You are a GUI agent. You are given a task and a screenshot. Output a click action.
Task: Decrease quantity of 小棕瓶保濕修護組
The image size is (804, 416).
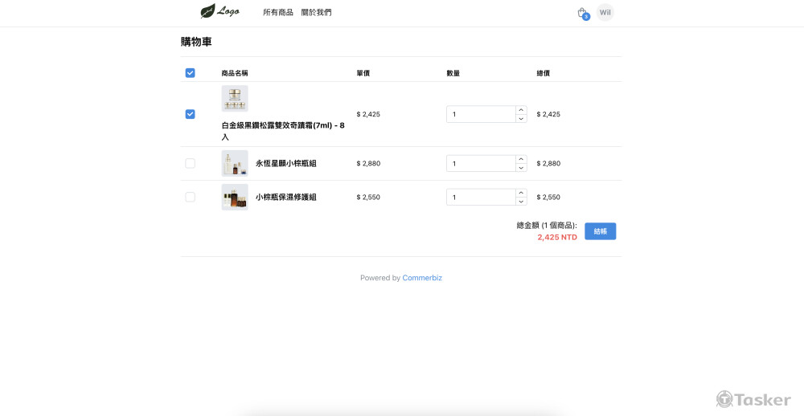coord(521,202)
